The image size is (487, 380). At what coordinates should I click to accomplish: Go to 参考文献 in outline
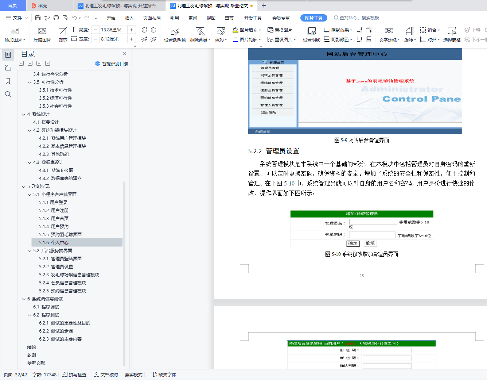36,363
